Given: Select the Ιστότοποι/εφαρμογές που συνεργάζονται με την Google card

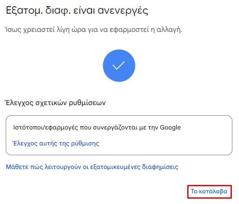Looking at the screenshot, I should point(119,135).
